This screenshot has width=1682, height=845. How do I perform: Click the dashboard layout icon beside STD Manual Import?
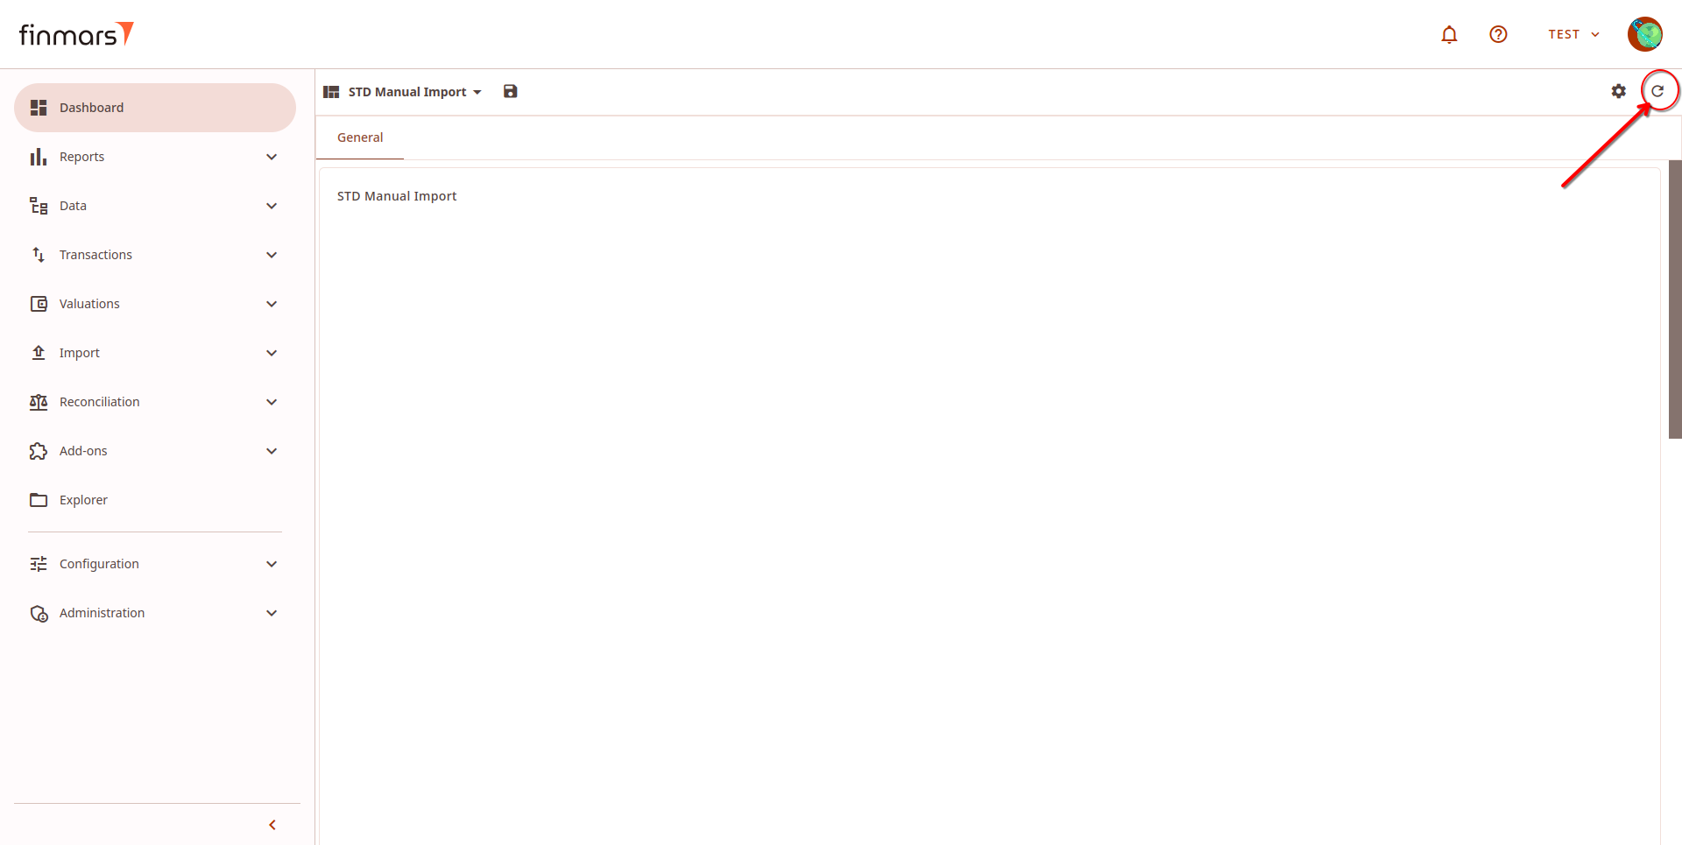click(331, 92)
